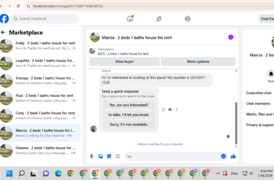Send a thumbs up like

tap(233, 156)
